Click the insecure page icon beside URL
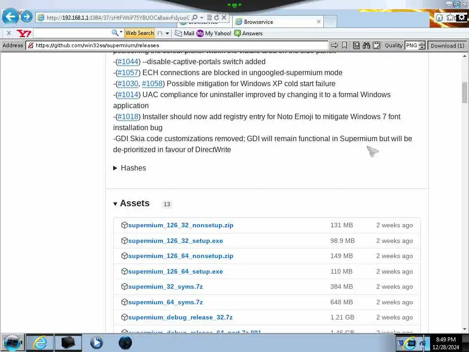469x352 pixels. point(31,45)
